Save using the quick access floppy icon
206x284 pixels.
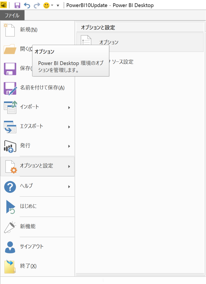point(17,5)
